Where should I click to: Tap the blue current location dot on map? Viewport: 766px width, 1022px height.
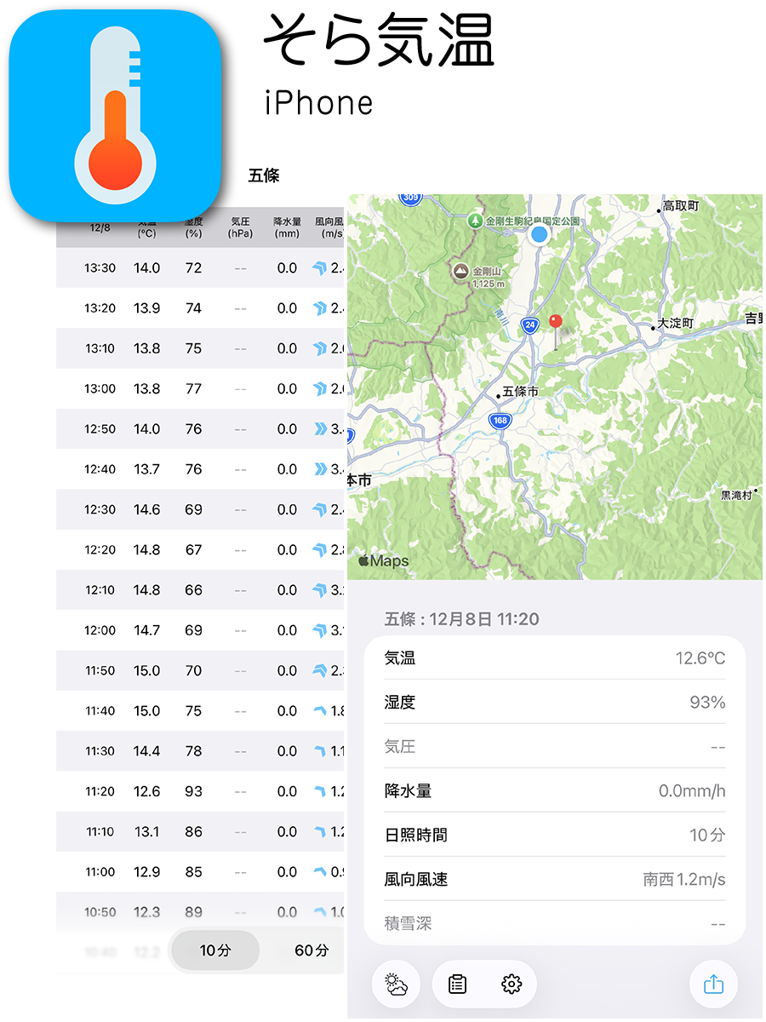(539, 234)
